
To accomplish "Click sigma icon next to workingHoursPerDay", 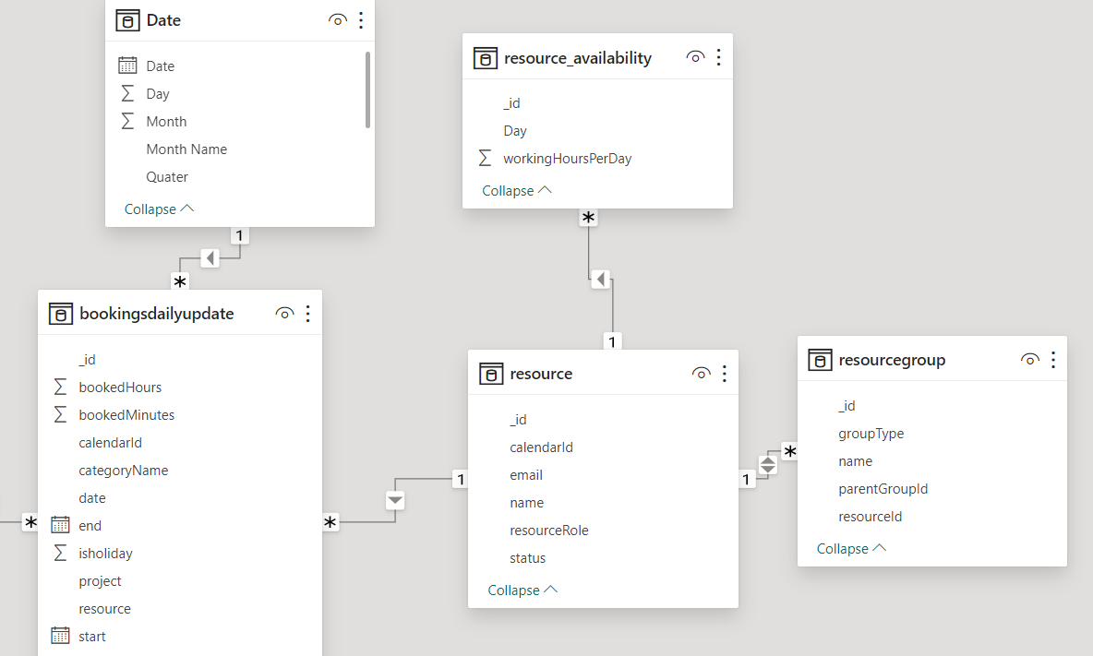I will (x=486, y=158).
